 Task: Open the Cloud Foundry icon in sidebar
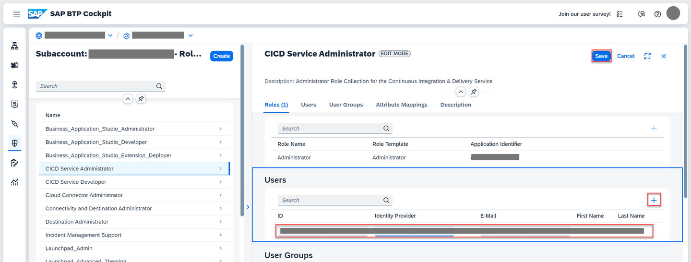coord(15,85)
